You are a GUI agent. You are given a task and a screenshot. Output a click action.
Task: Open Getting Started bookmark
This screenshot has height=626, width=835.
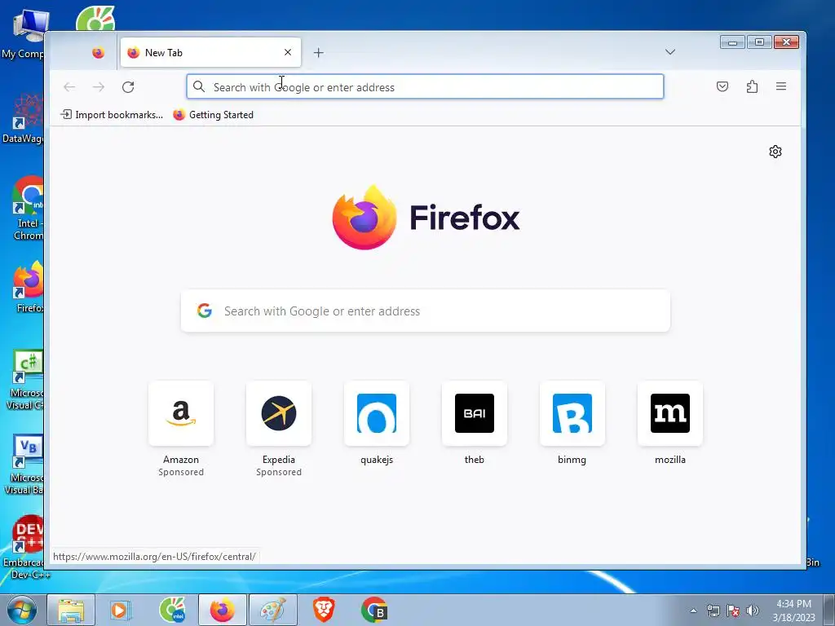click(x=214, y=114)
